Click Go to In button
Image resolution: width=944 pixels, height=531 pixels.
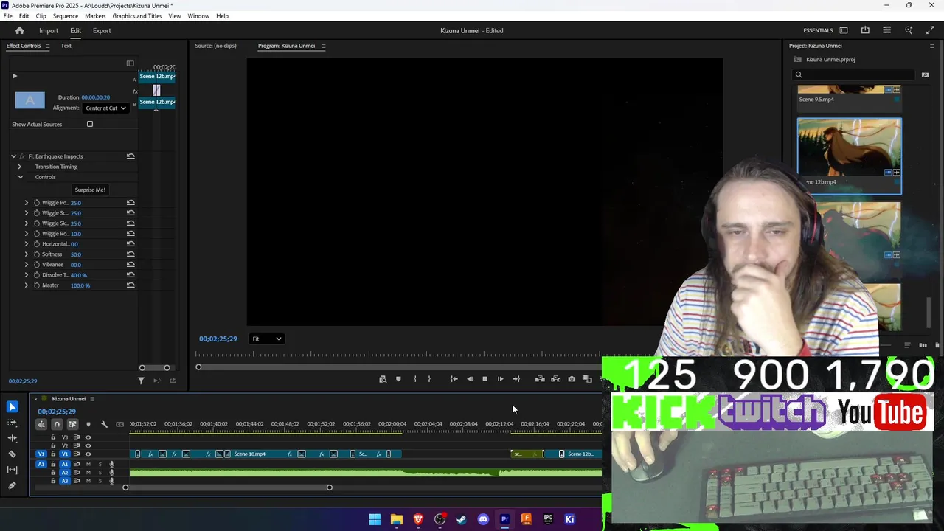point(454,379)
